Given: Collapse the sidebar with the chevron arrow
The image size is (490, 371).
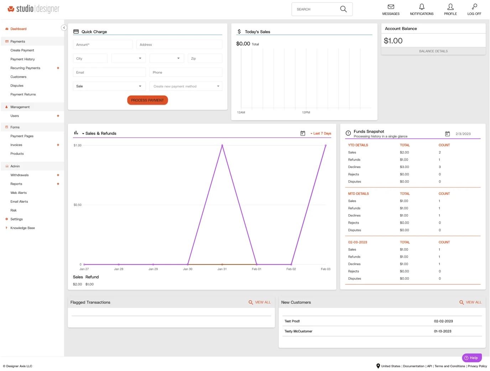Looking at the screenshot, I should point(64,27).
